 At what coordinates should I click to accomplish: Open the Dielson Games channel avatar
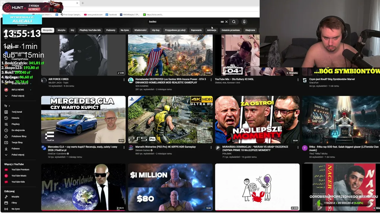click(131, 148)
